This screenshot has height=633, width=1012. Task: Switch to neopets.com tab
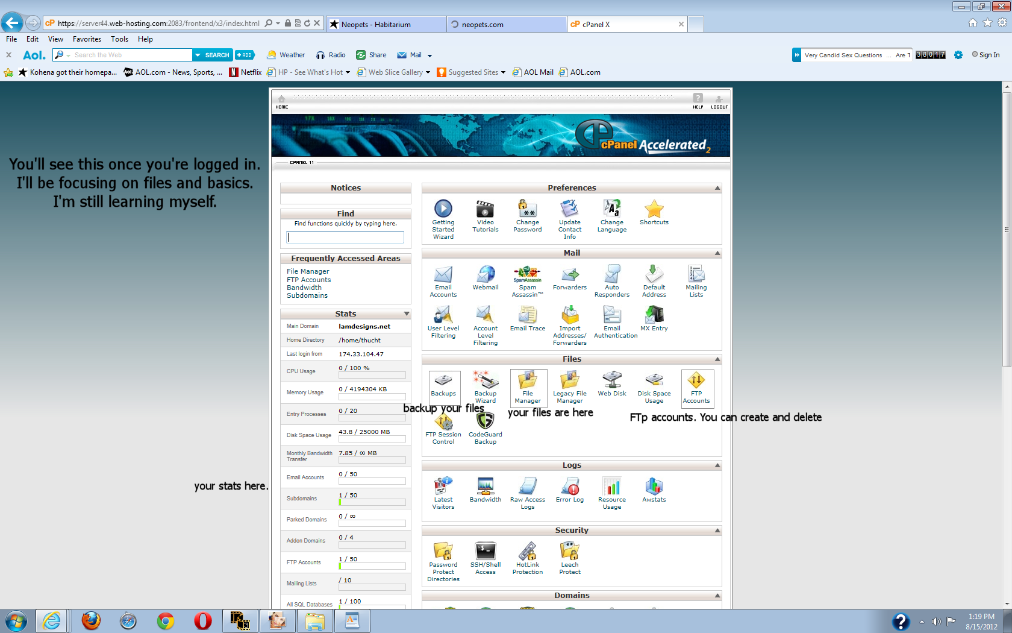click(x=506, y=24)
